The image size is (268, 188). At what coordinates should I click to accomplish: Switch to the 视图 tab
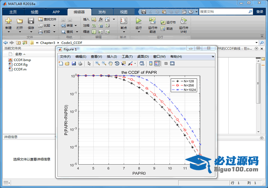click(124, 12)
